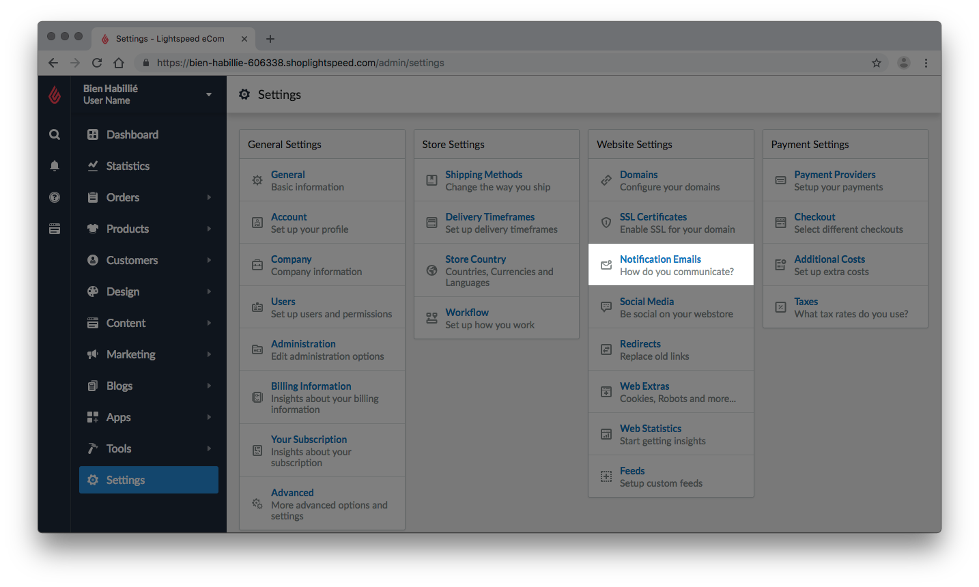The width and height of the screenshot is (979, 587).
Task: Open the Company settings link
Action: point(291,259)
